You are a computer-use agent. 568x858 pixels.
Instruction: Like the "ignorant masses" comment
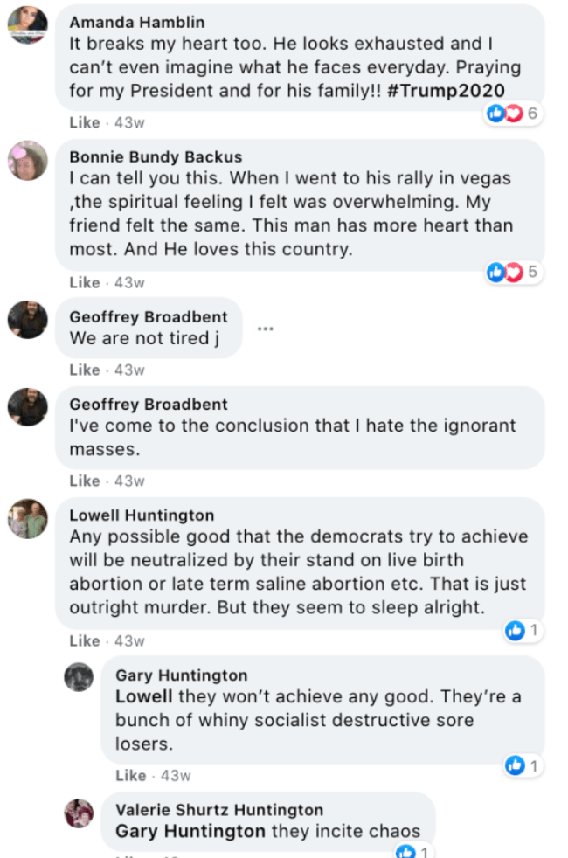pos(85,481)
